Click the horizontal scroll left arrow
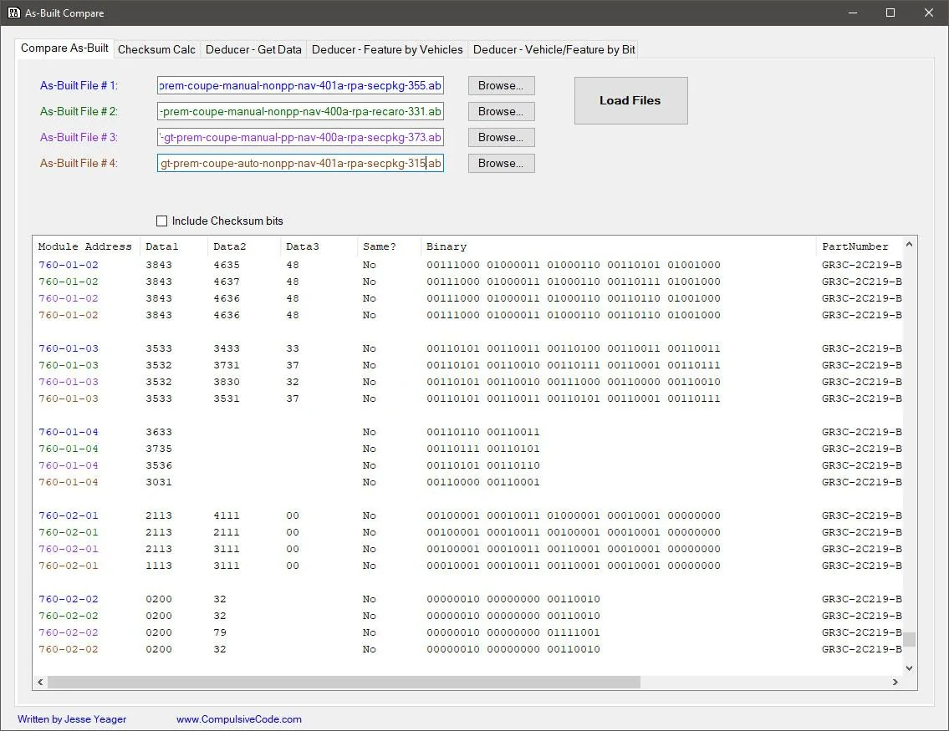The height and width of the screenshot is (731, 949). tap(40, 682)
